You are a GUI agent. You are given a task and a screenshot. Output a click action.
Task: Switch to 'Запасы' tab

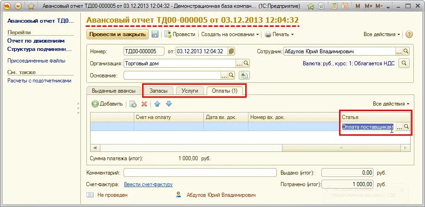click(x=158, y=91)
